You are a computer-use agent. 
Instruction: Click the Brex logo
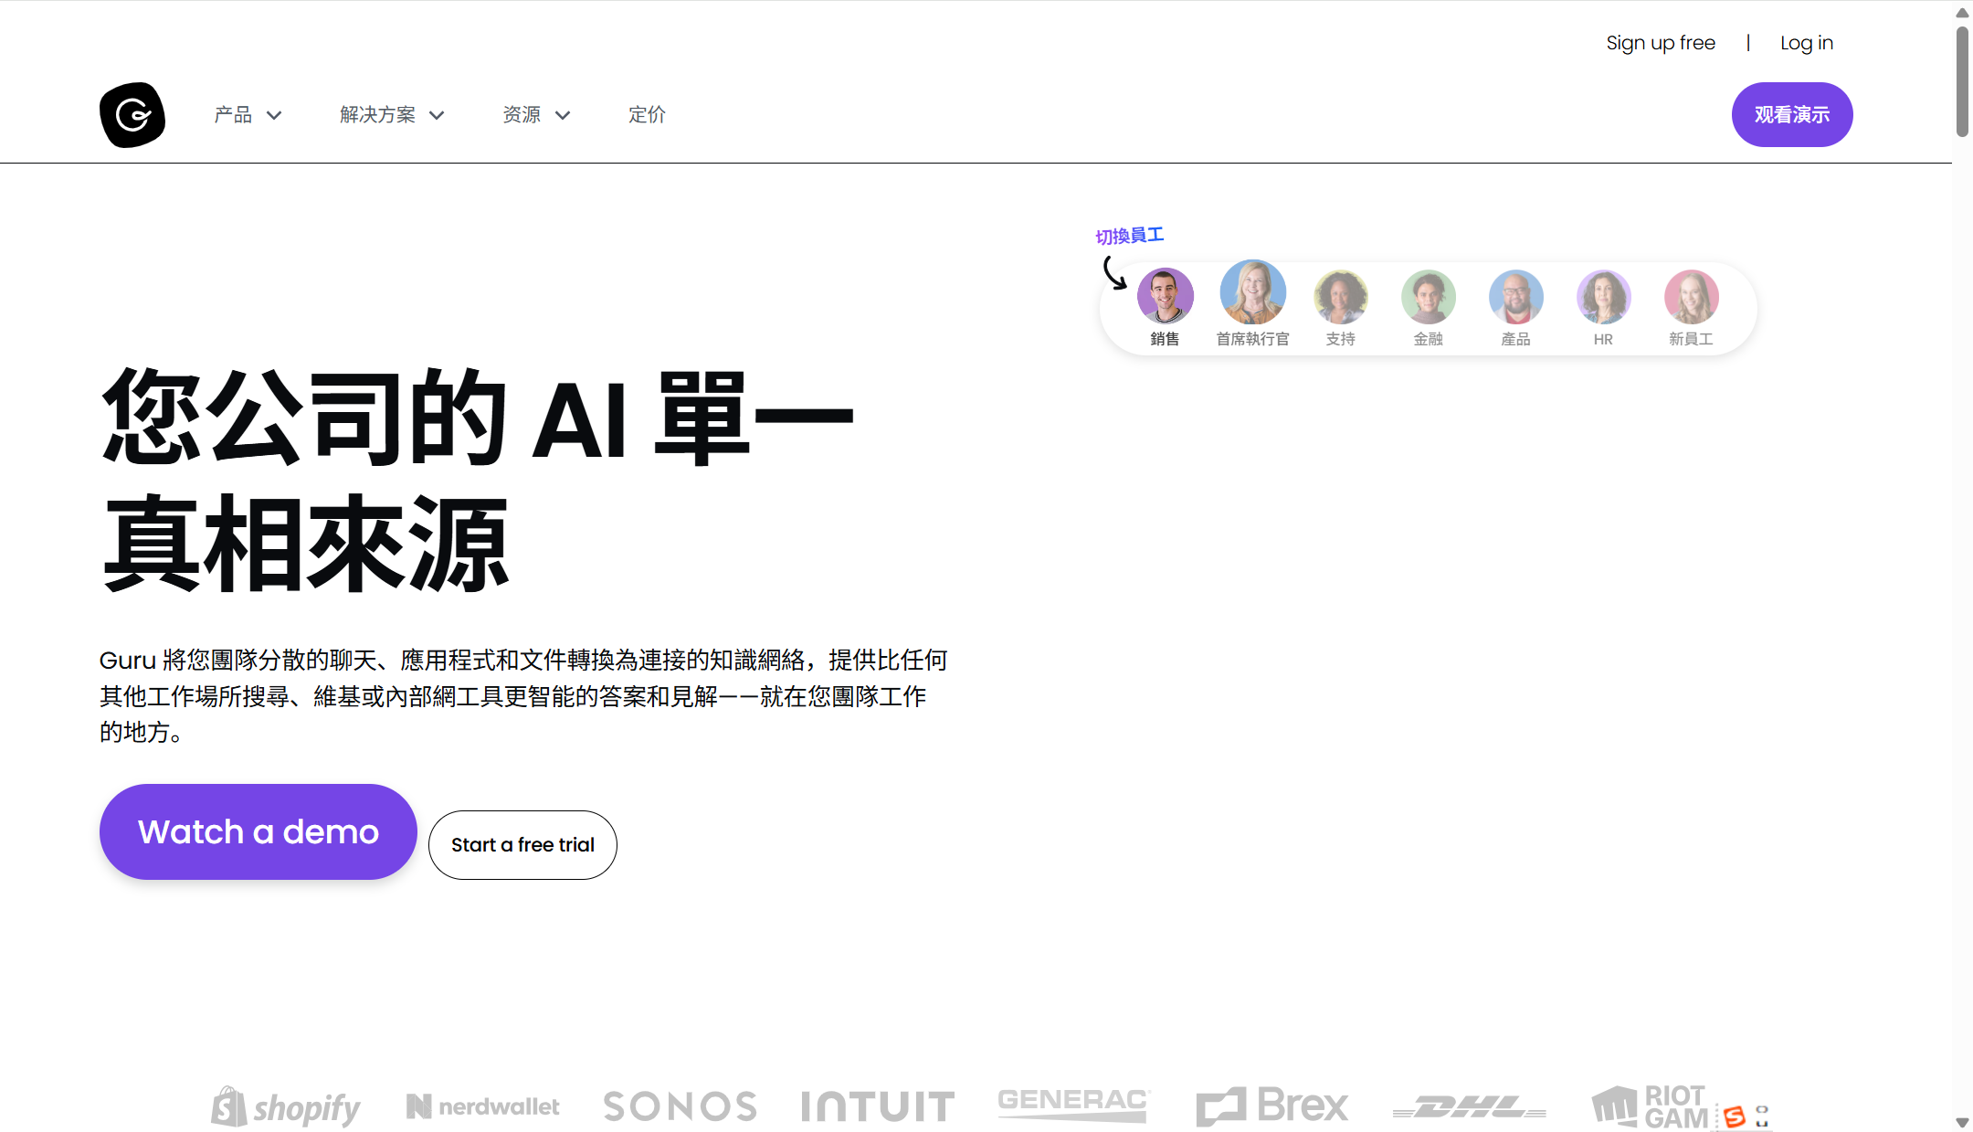[x=1272, y=1106]
